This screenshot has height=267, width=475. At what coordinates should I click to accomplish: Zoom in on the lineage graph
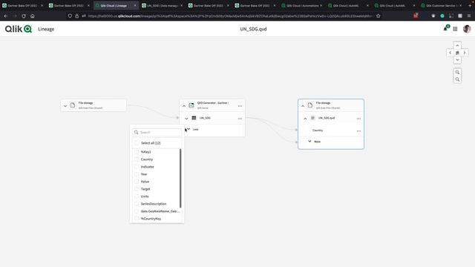[457, 72]
